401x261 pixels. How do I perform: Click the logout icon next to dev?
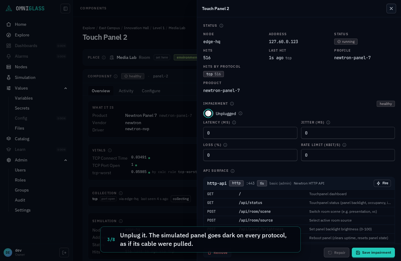click(64, 253)
